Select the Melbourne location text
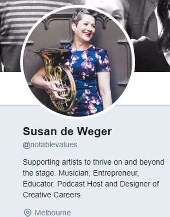 click(53, 213)
